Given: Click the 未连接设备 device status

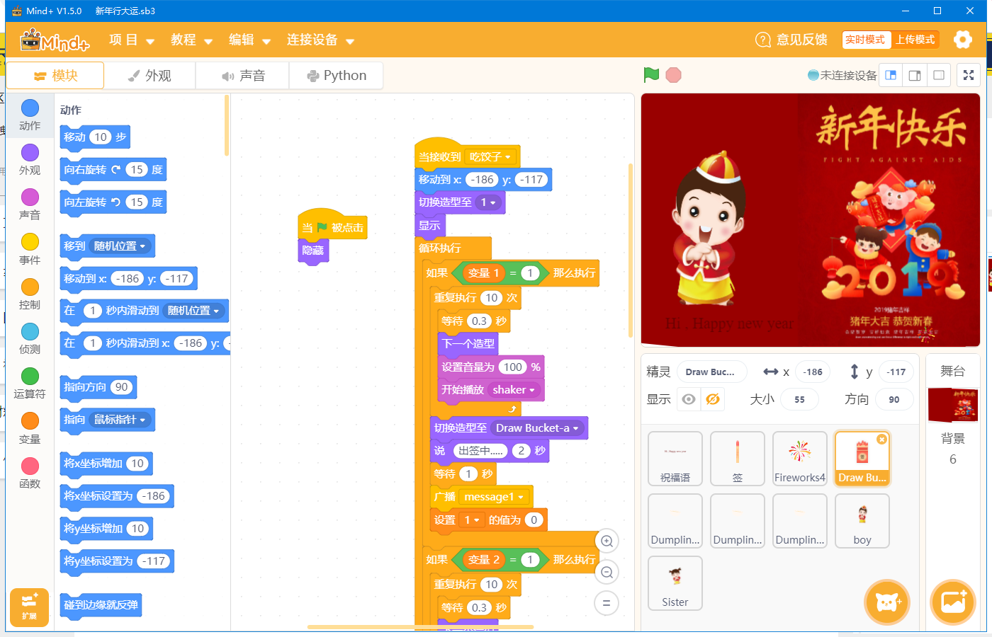Looking at the screenshot, I should 842,75.
